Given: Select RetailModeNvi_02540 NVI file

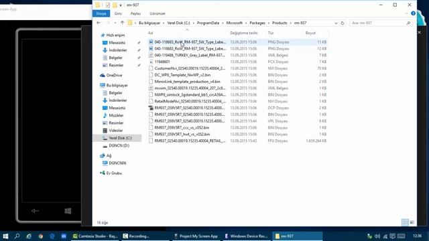Looking at the screenshot, I should [237, 101].
